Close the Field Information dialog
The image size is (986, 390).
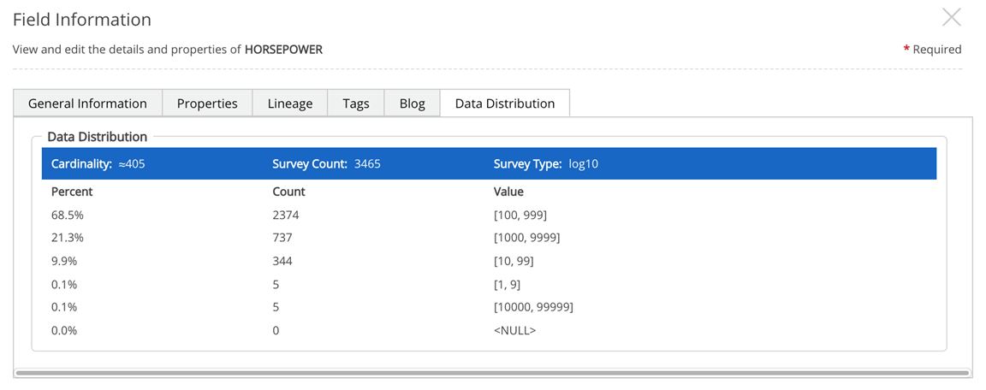(x=951, y=17)
